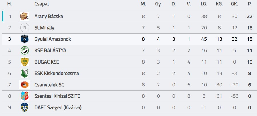This screenshot has width=257, height=116.
Task: Click the KSE BALÁSTYA team crest
Action: click(x=25, y=50)
